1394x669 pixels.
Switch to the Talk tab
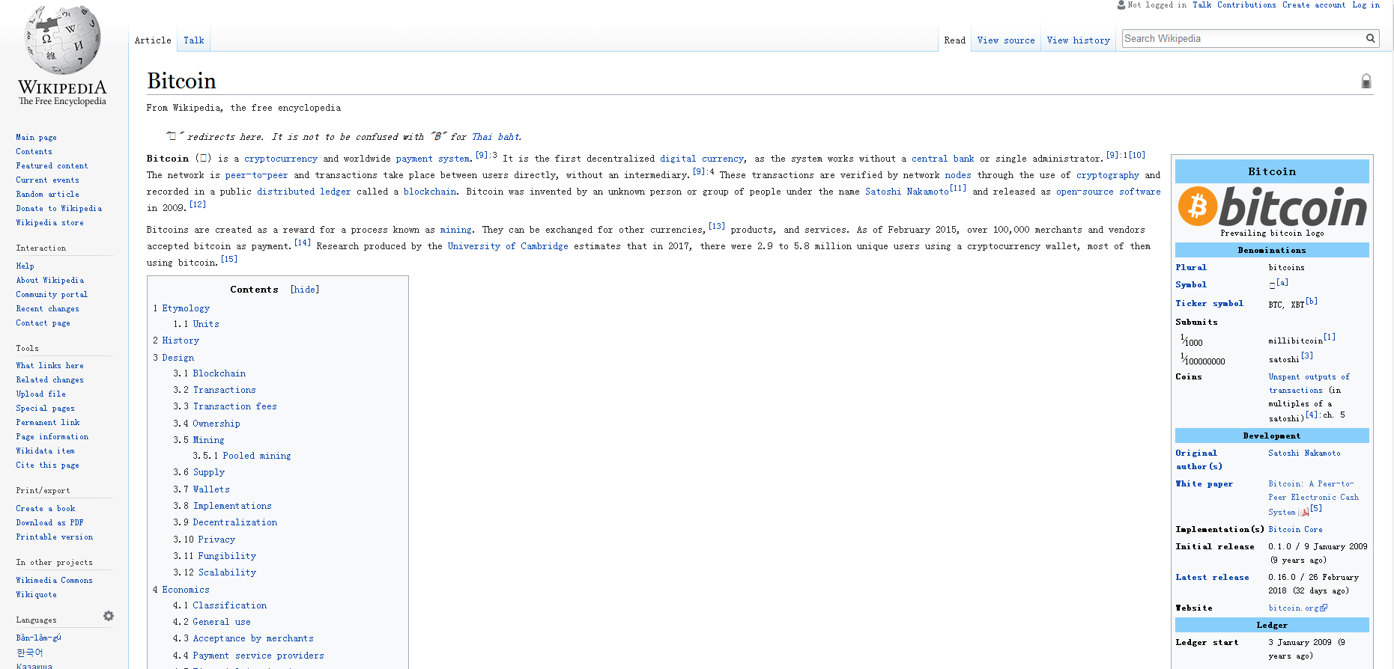point(194,40)
